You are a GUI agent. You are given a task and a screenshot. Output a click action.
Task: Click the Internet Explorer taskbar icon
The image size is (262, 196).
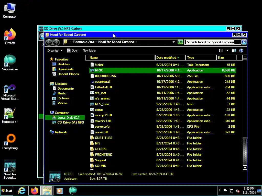[22, 190]
